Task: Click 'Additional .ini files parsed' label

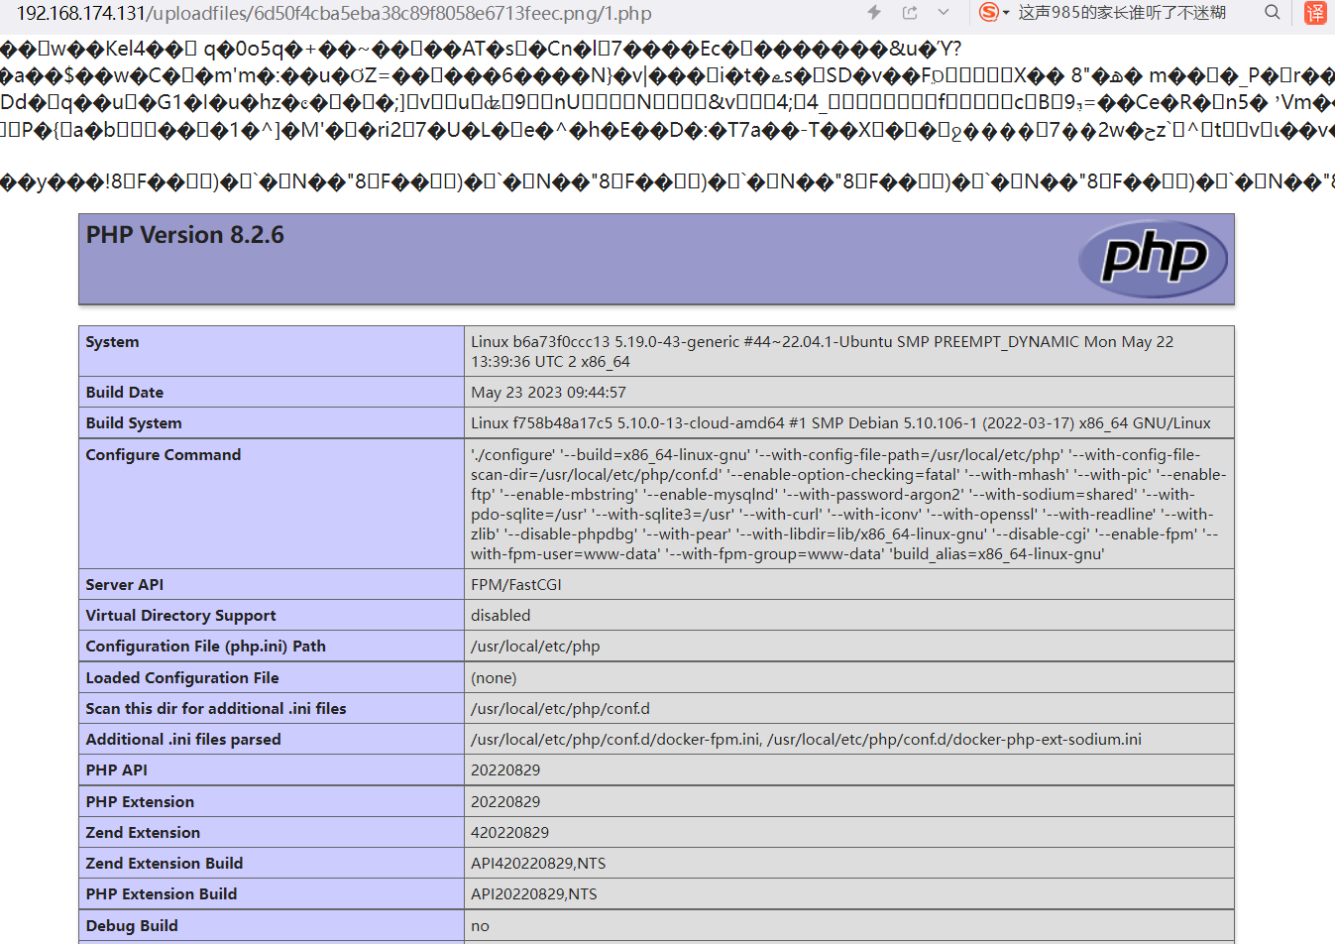Action: 183,740
